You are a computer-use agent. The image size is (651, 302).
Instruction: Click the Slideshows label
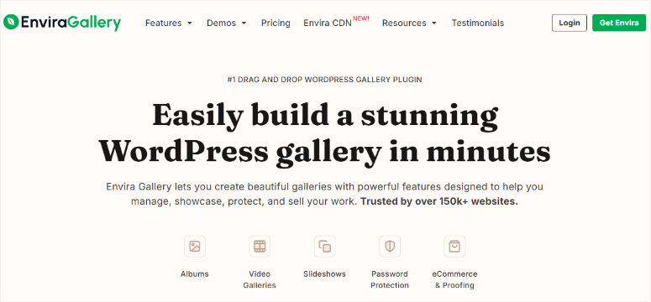(325, 273)
